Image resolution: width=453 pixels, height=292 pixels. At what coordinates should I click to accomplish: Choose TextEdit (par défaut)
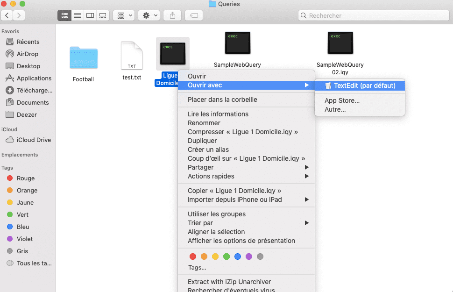click(360, 85)
